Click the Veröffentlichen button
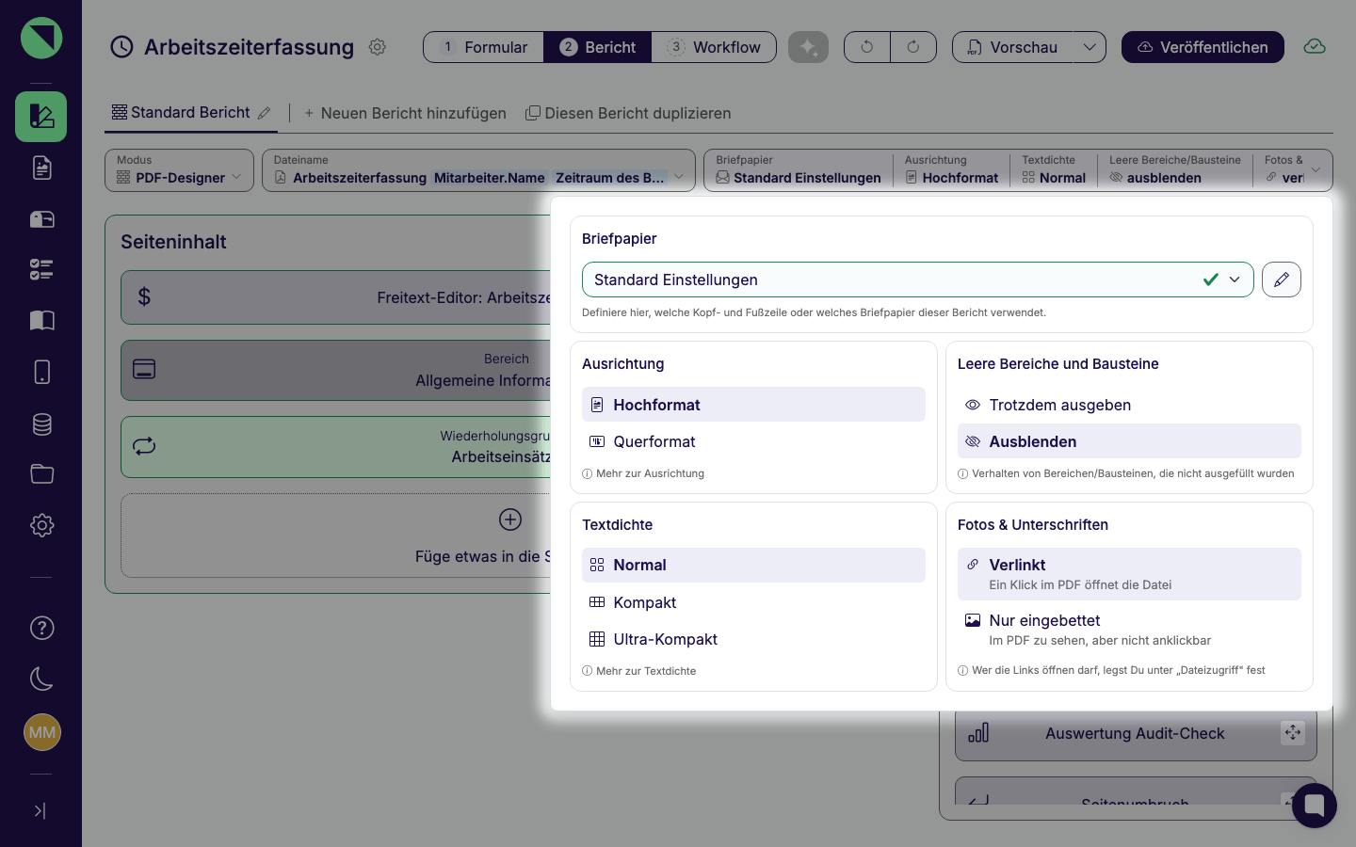 [x=1203, y=47]
